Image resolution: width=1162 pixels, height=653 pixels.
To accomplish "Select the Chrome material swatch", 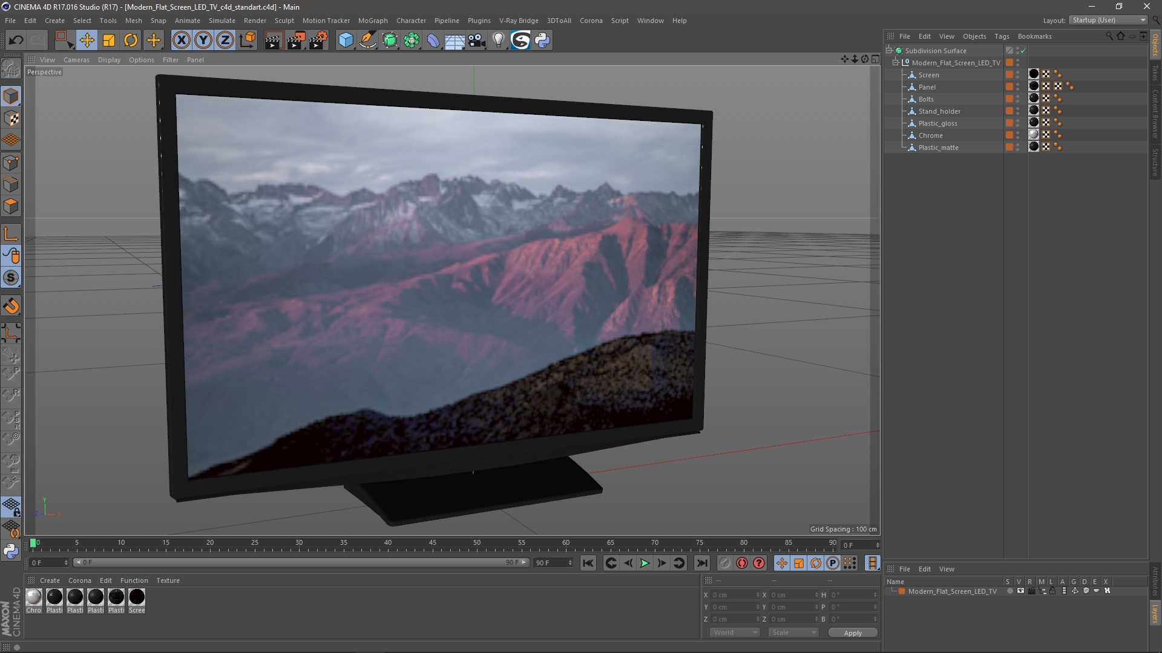I will tap(34, 597).
